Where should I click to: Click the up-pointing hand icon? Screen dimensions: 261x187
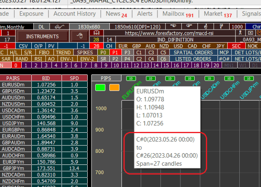pyautogui.click(x=206, y=26)
